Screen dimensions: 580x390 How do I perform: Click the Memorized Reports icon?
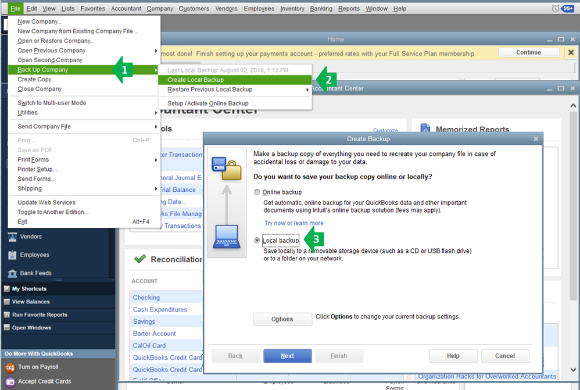(425, 128)
